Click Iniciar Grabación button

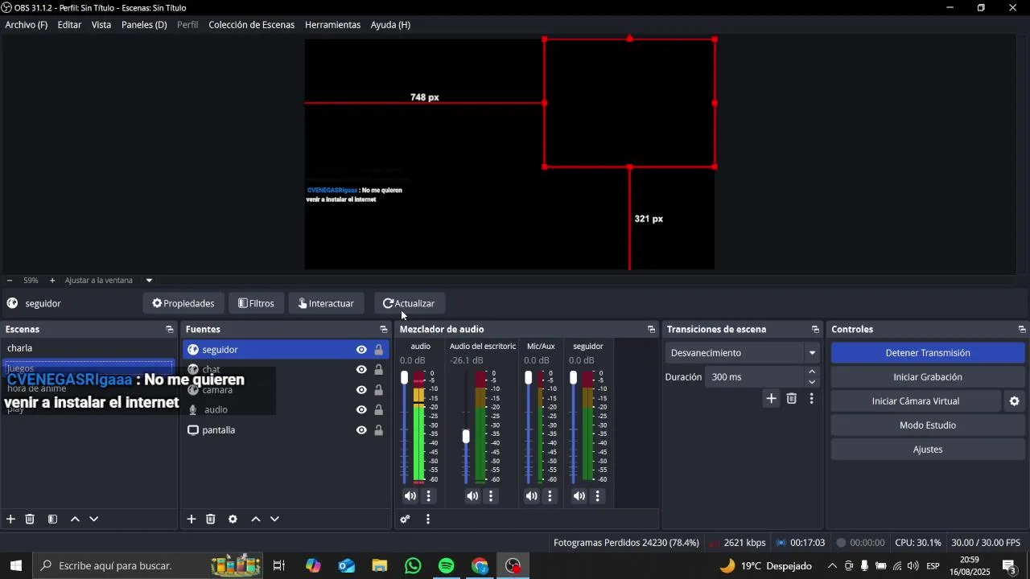[x=928, y=377]
